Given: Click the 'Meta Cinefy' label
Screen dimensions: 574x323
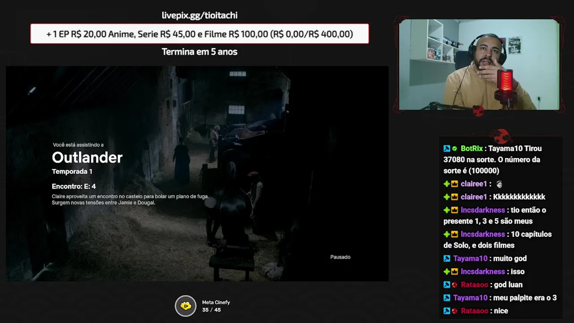Looking at the screenshot, I should [216, 302].
